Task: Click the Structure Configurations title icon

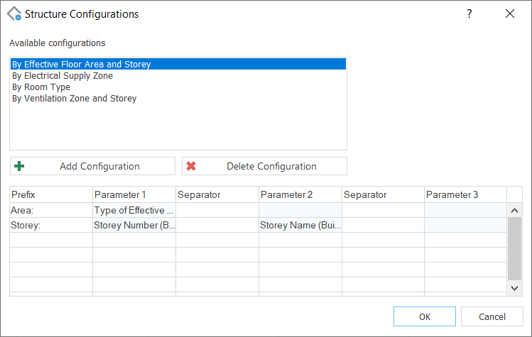Action: [x=14, y=14]
